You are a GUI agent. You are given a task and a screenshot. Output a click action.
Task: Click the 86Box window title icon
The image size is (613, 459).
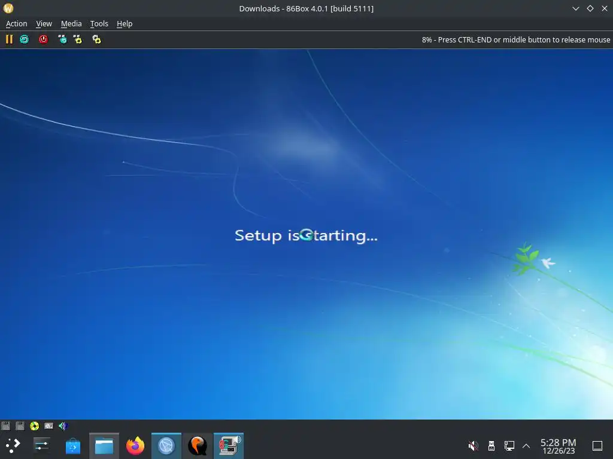tap(8, 8)
